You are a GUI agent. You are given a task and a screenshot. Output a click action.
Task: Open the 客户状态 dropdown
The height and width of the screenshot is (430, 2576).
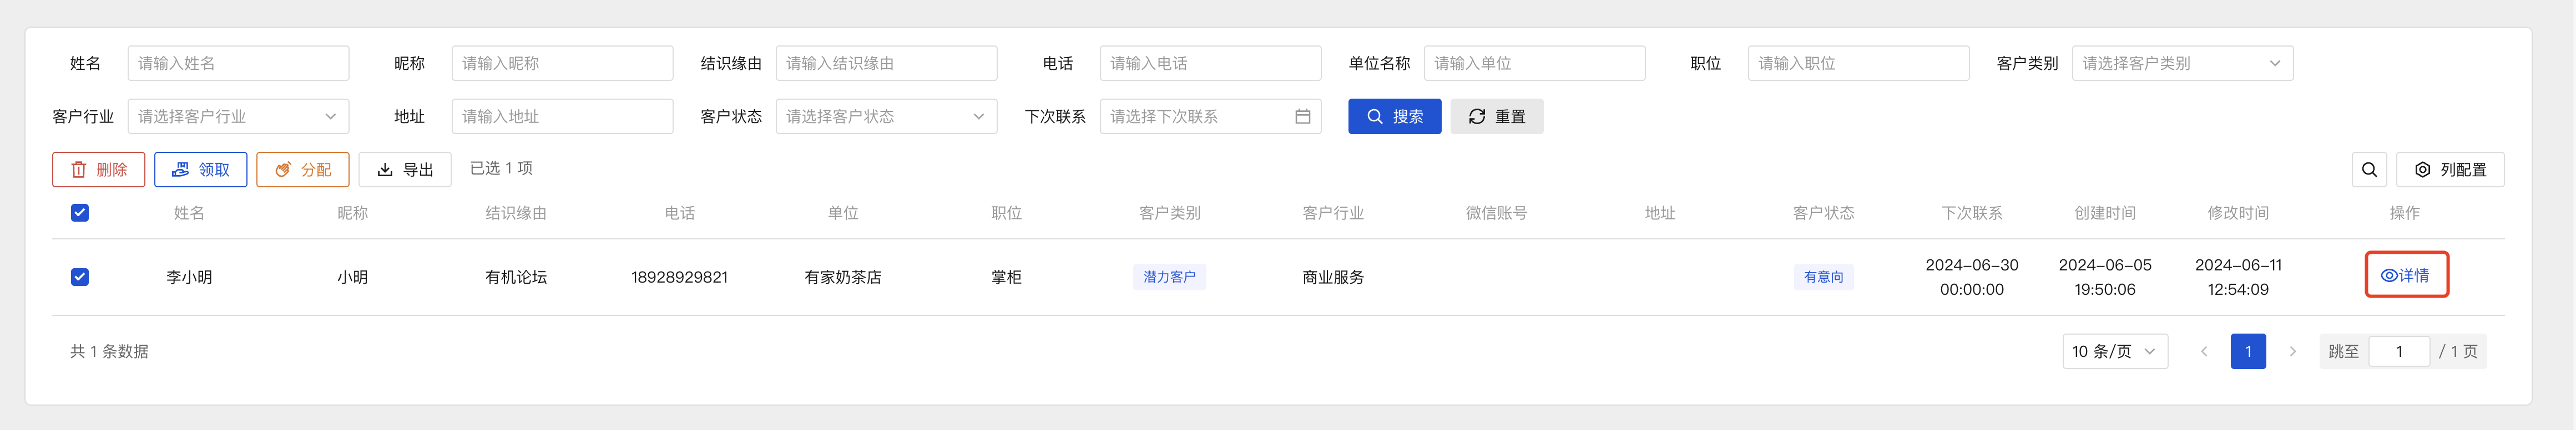[886, 117]
